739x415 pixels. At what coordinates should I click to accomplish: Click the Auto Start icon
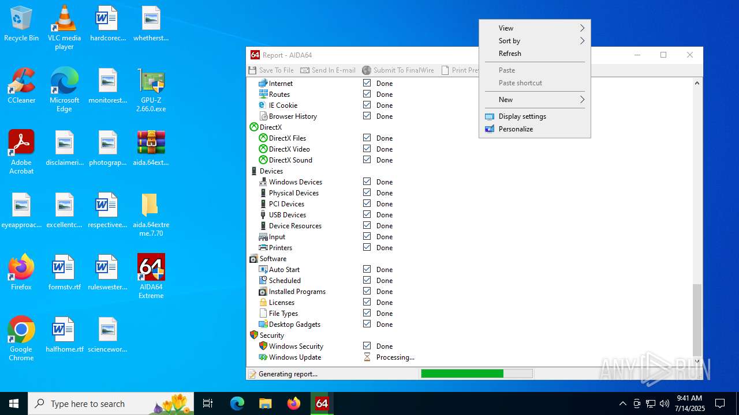(263, 270)
